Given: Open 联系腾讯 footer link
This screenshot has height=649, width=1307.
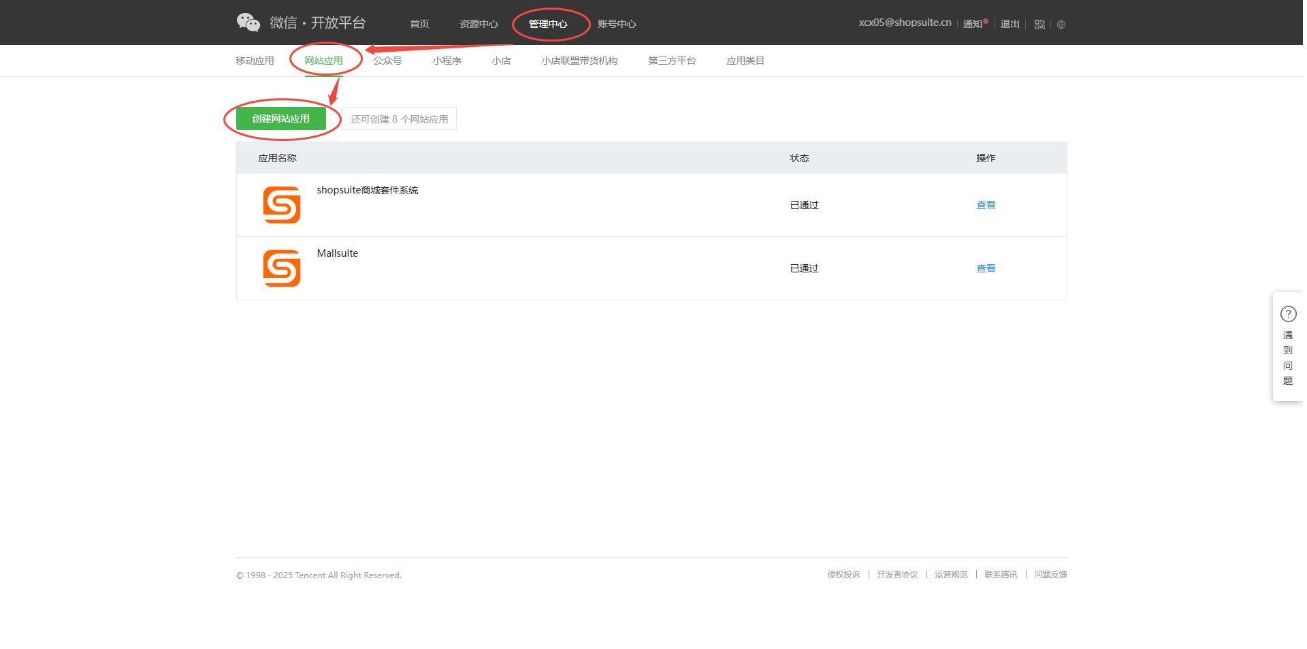Looking at the screenshot, I should coord(1001,575).
